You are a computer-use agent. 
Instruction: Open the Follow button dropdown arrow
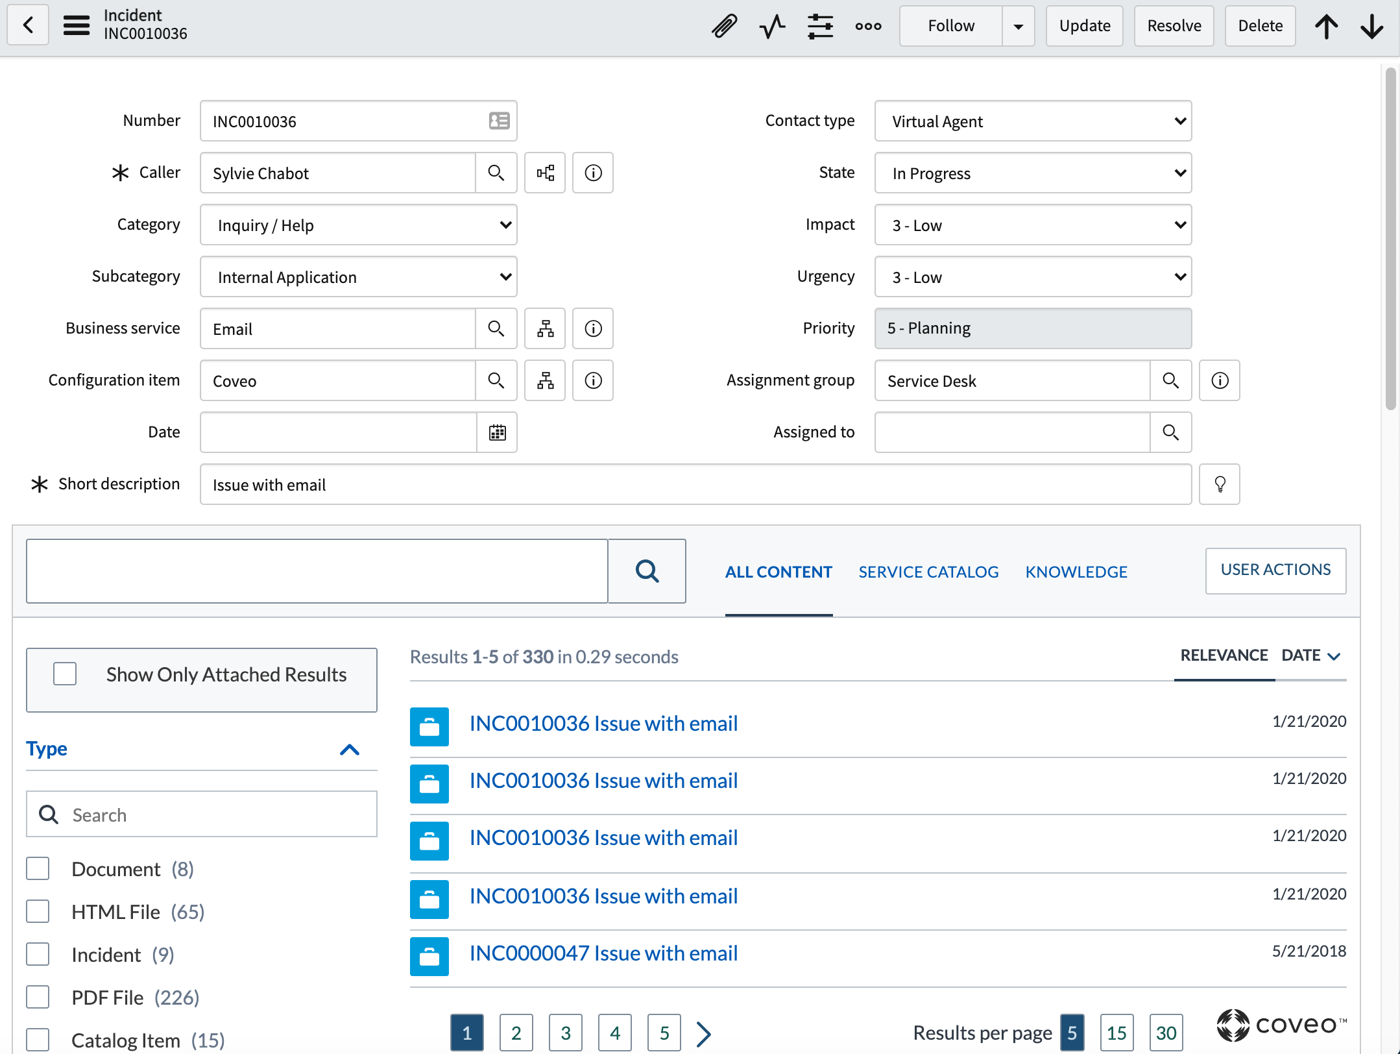[x=1018, y=26]
